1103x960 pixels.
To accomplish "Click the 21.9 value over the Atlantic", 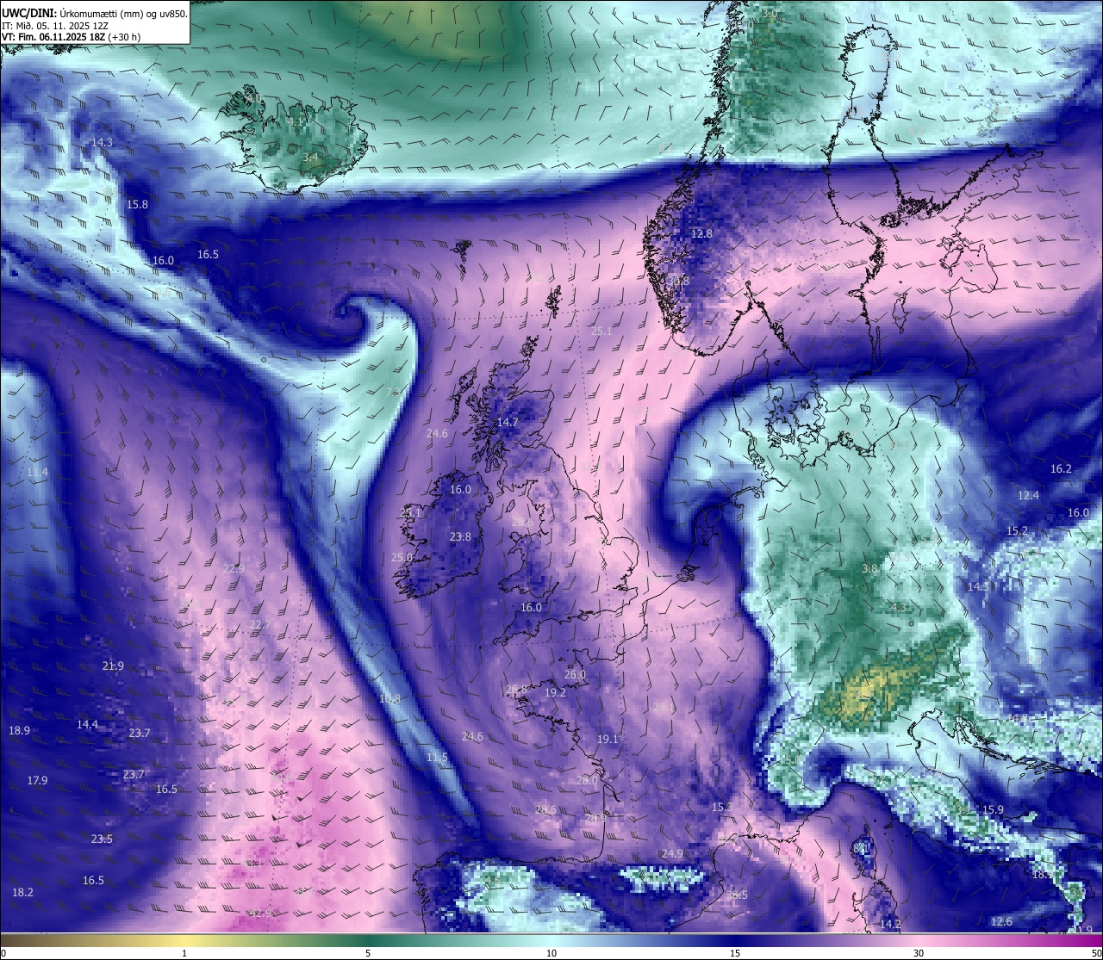I will click(113, 666).
